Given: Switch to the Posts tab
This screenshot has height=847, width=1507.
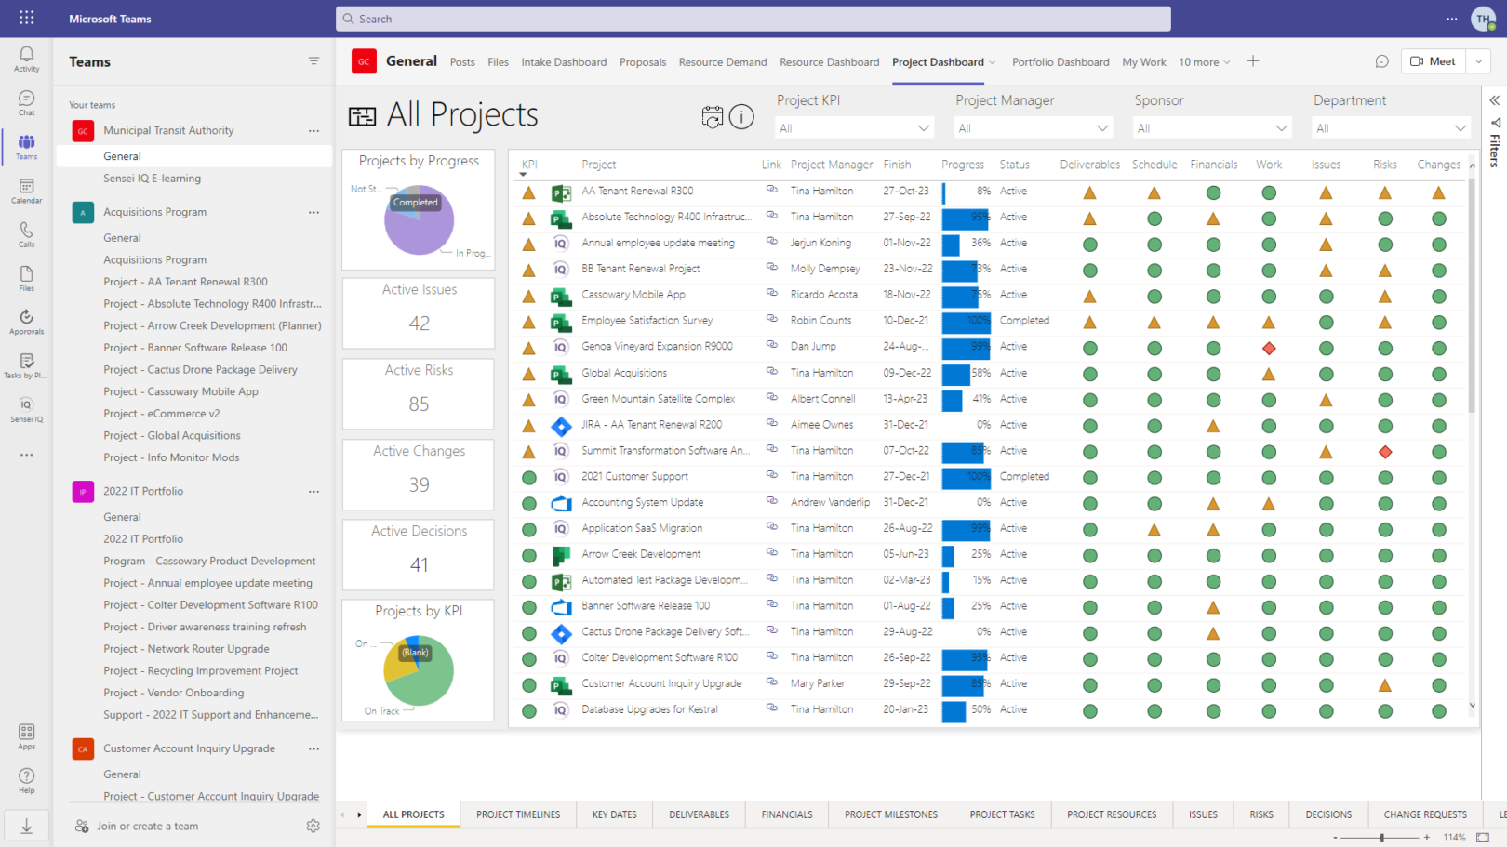Looking at the screenshot, I should 462,62.
